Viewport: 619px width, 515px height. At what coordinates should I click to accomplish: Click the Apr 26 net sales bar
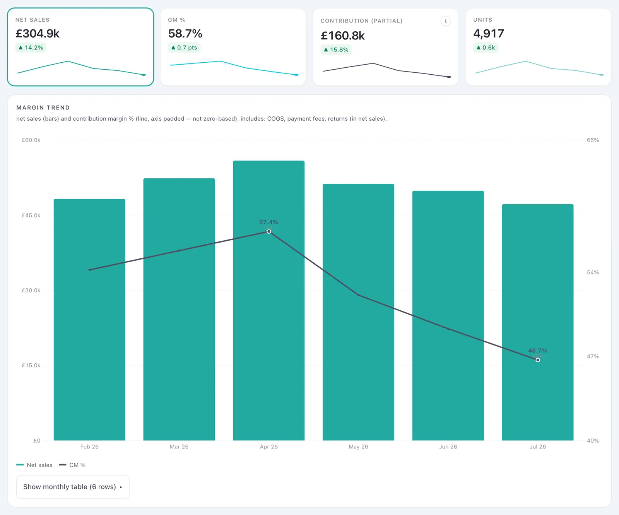coord(269,300)
